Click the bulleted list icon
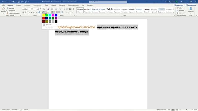This screenshot has width=198, height=111. (x=52, y=9)
